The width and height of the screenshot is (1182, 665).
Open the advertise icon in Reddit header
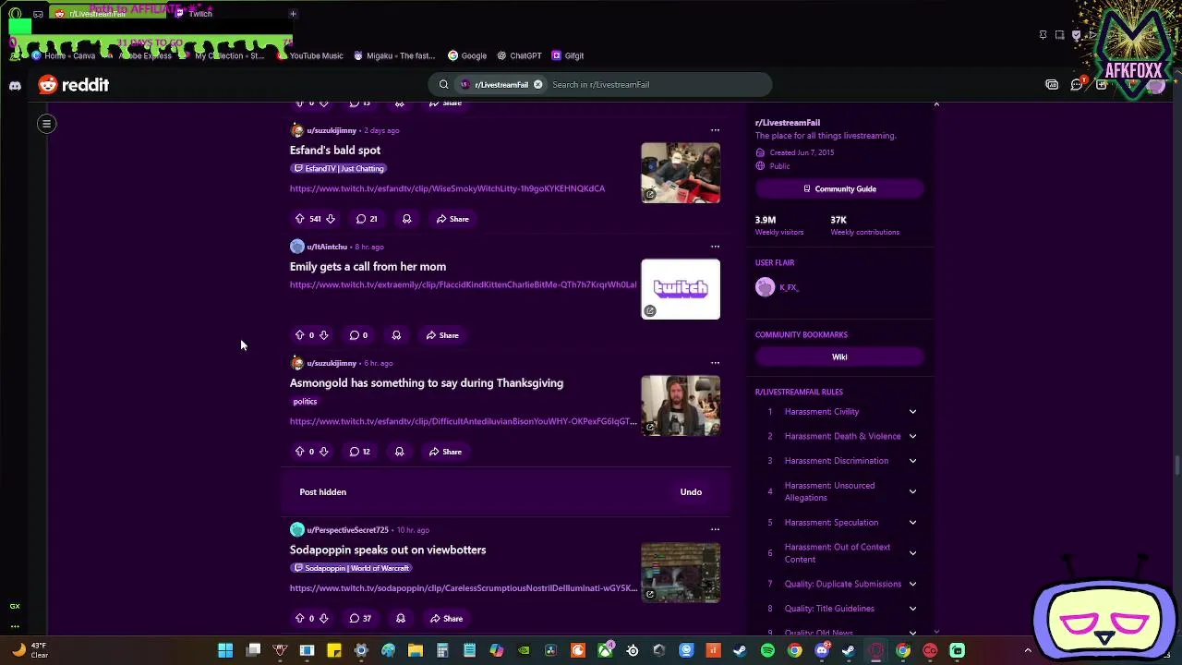pos(1052,85)
